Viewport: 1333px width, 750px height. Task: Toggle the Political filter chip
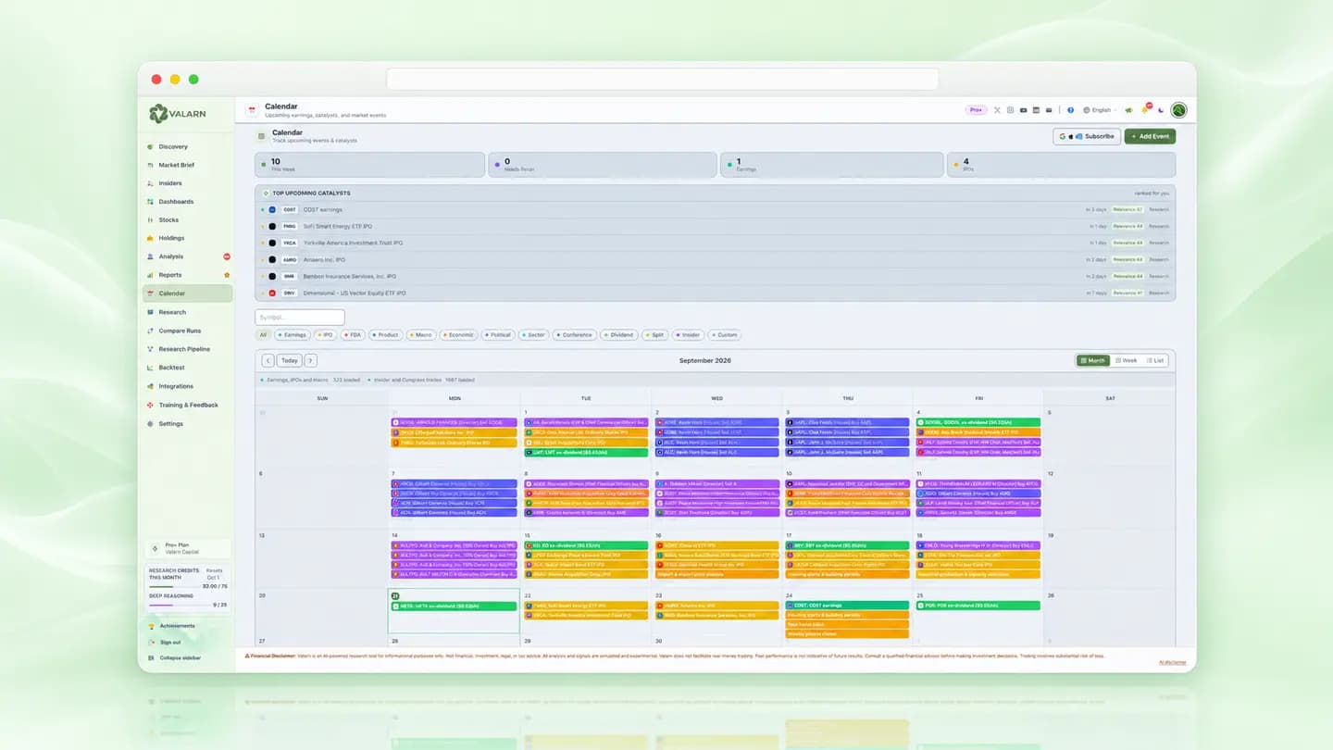[x=498, y=335]
